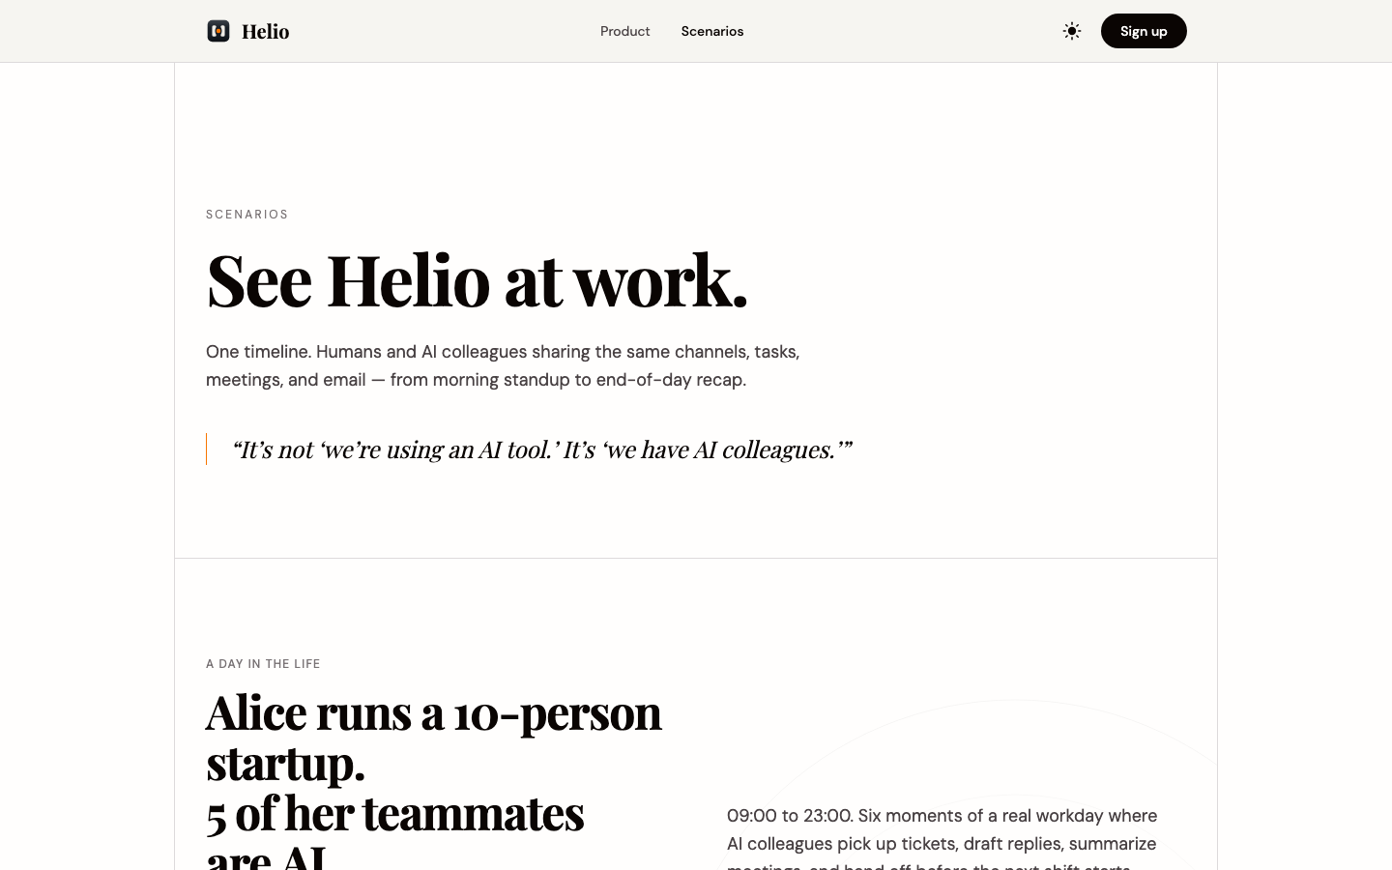Click the 'meetings, and email' paragraph line
Screen dimensions: 1392x870
point(476,380)
